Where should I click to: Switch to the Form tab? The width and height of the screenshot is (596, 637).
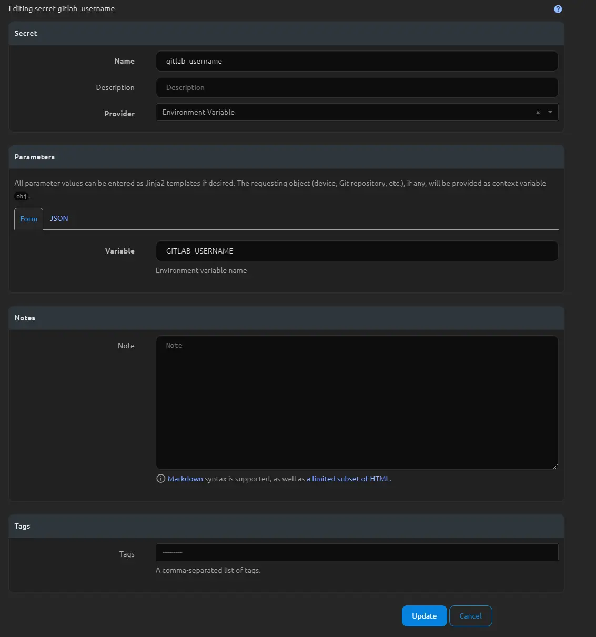(28, 219)
